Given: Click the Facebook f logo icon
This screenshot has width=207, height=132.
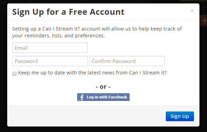Looking at the screenshot, I should [x=82, y=97].
